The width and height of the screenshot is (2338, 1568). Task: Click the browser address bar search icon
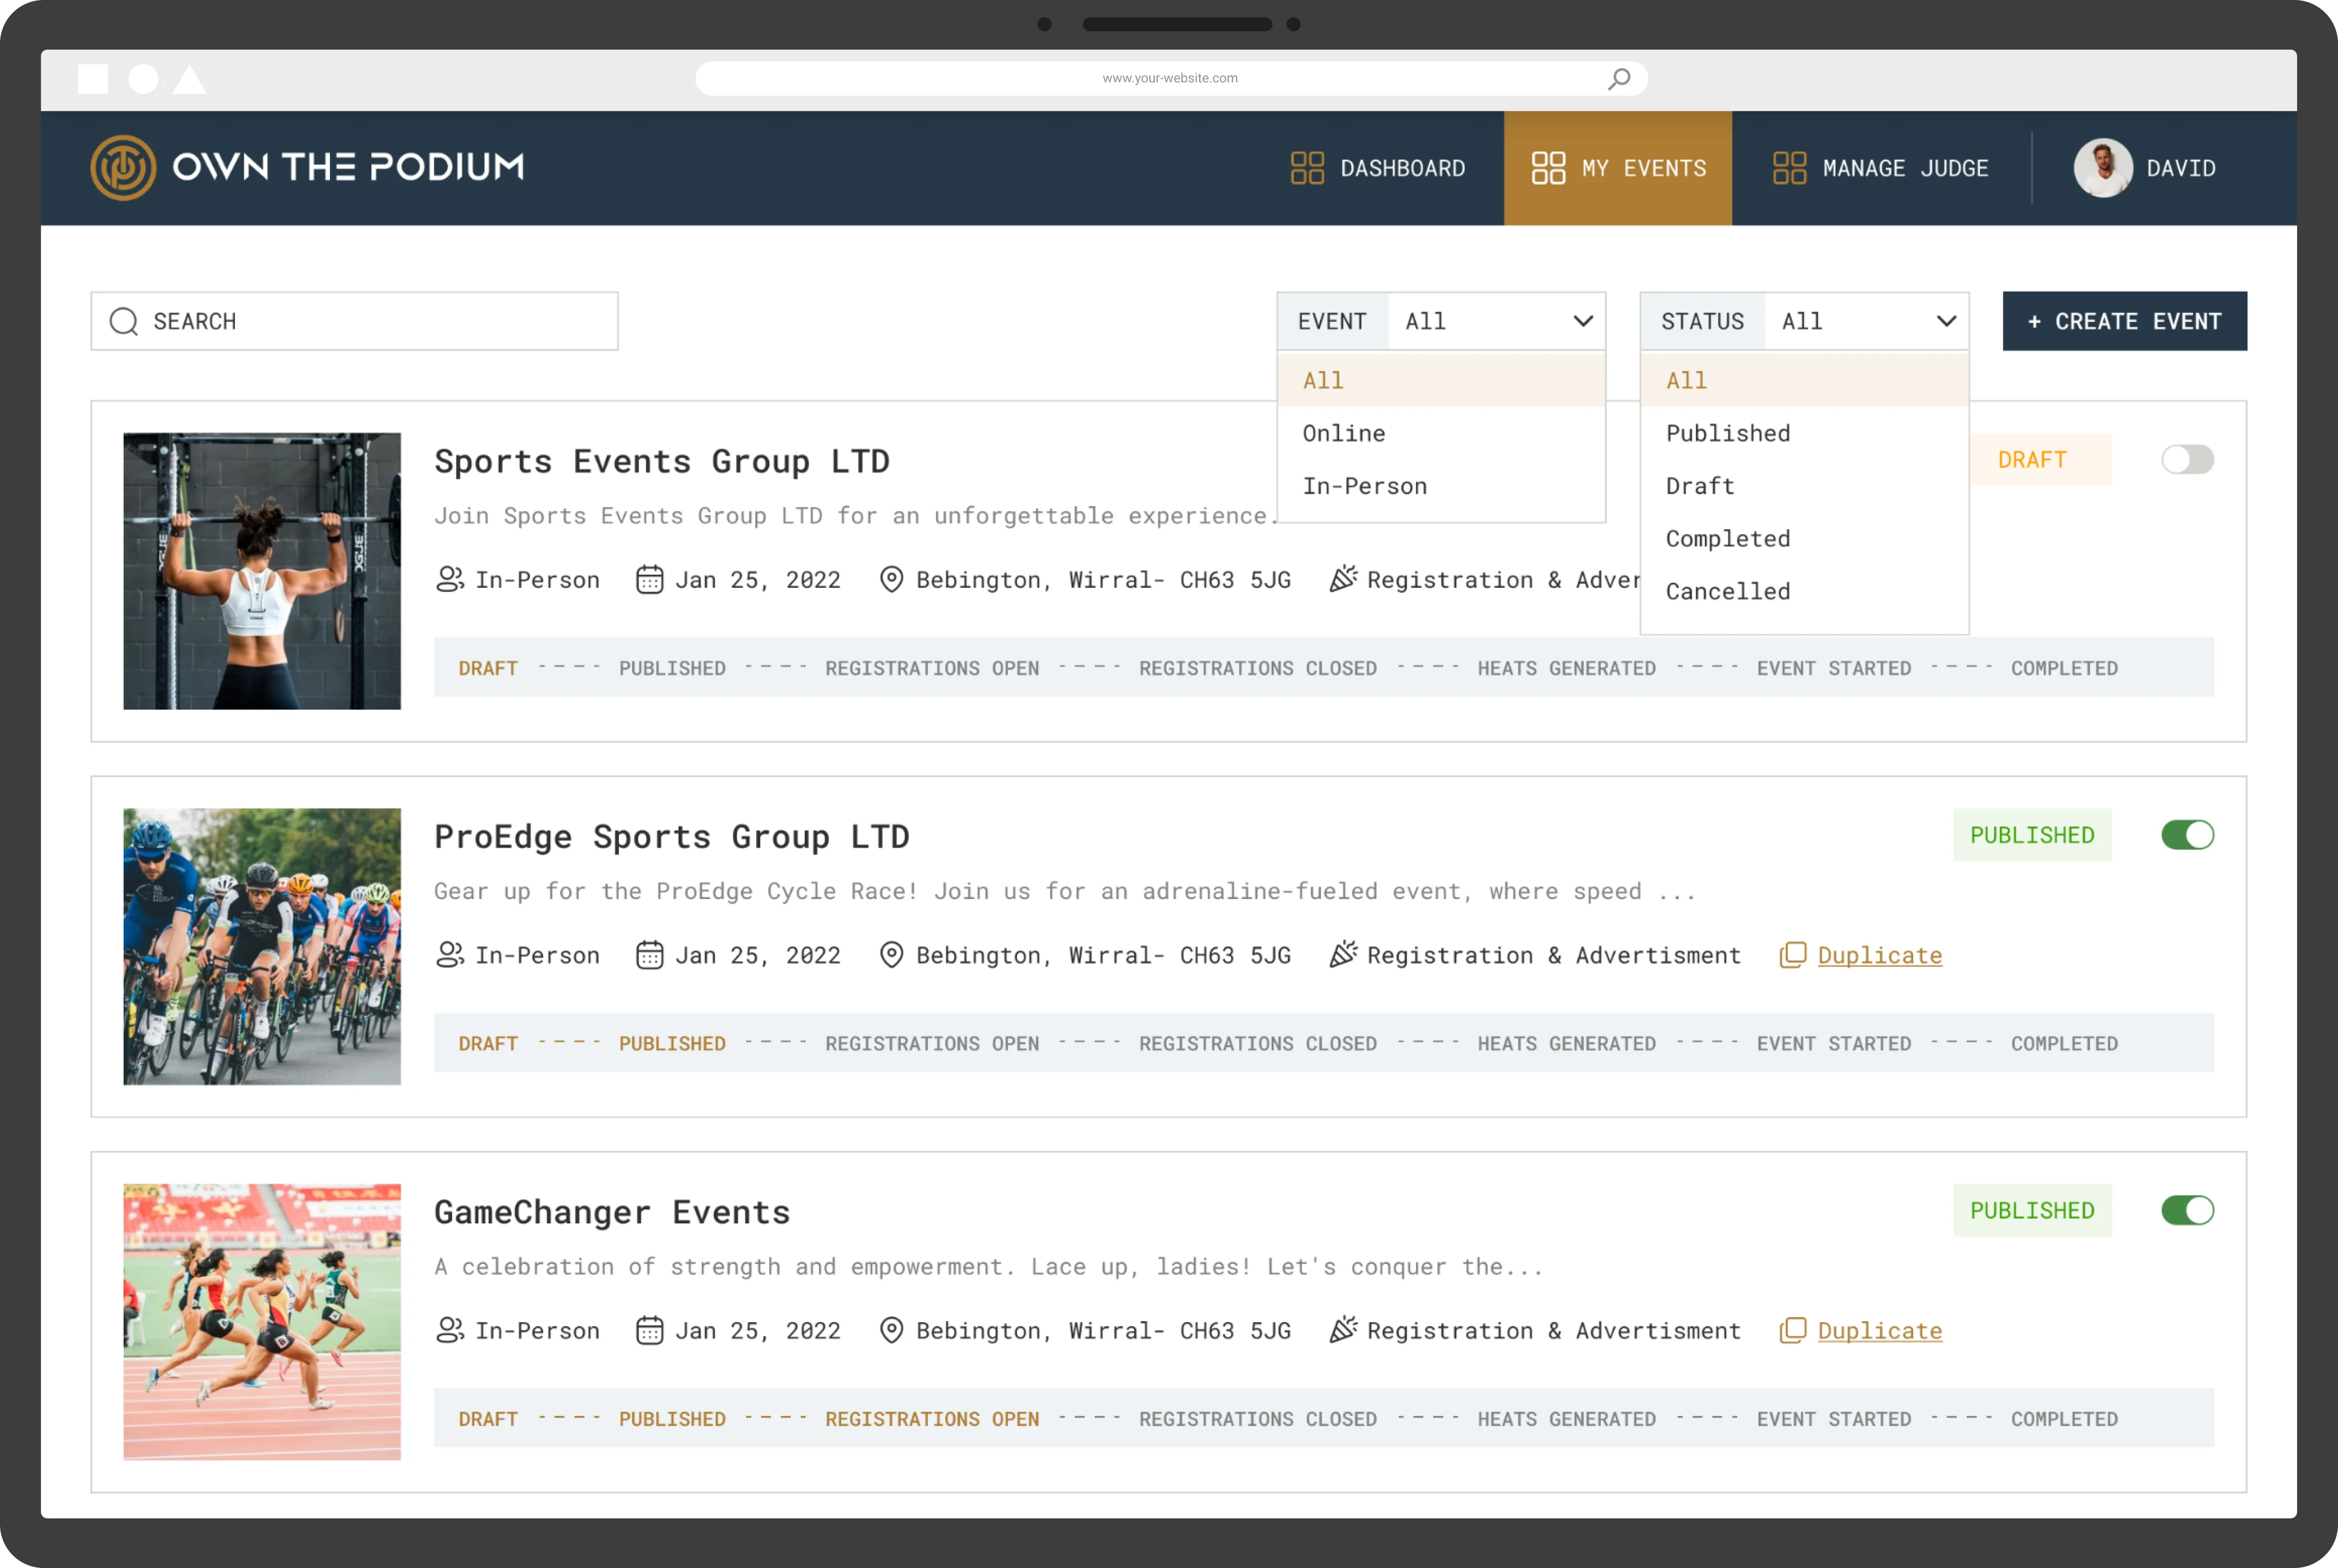(x=1619, y=78)
